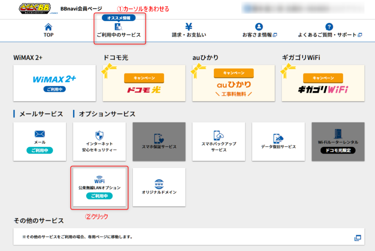Select the スマホ保証サービス label
The height and width of the screenshot is (251, 375).
(159, 147)
